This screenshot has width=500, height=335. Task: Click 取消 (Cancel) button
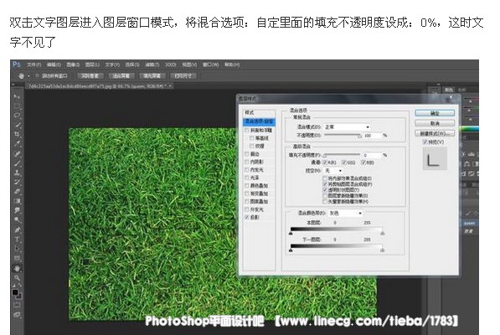[435, 123]
